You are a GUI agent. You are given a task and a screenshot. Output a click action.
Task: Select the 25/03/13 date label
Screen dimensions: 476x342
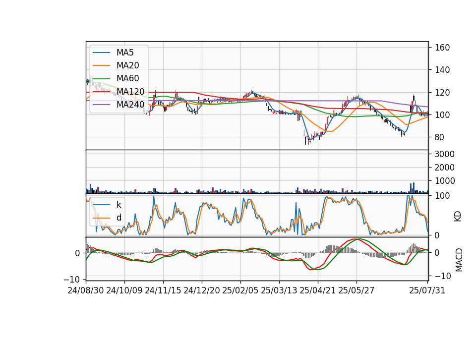point(279,290)
